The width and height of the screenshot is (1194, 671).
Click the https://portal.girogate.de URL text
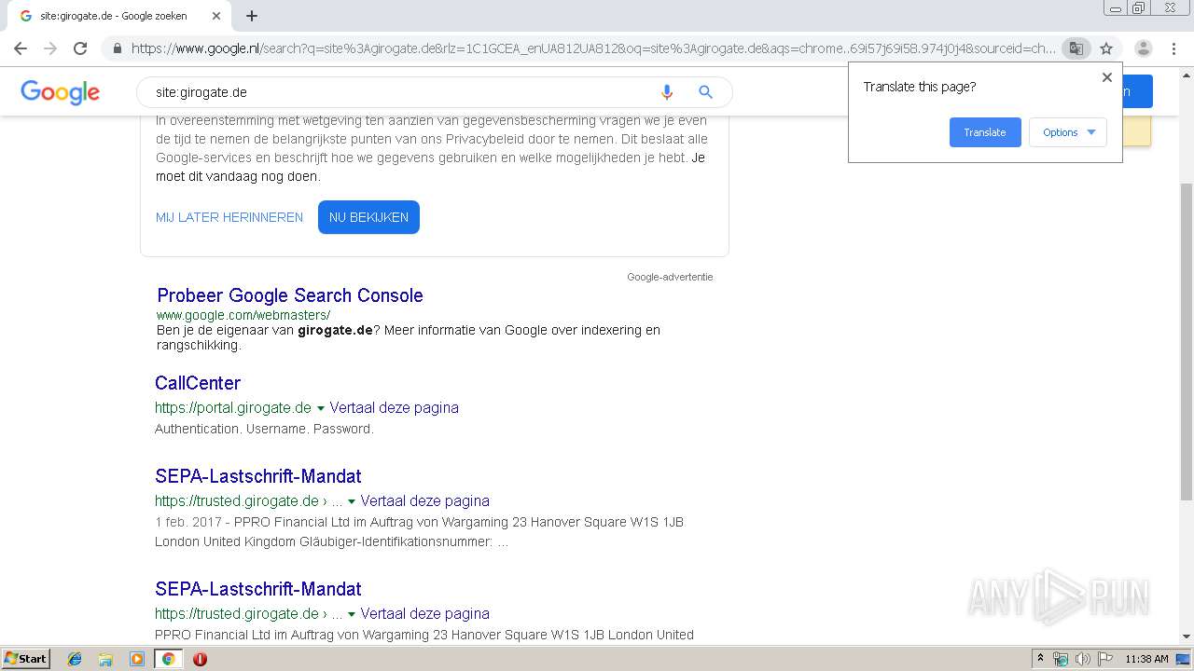pos(233,407)
